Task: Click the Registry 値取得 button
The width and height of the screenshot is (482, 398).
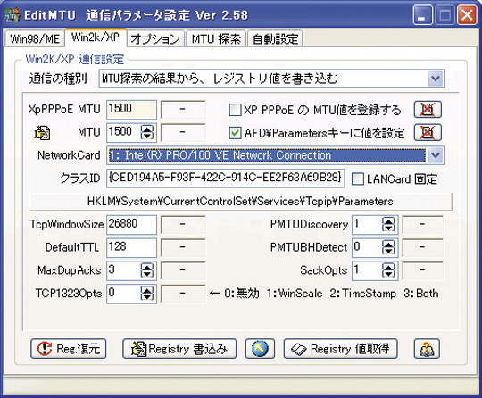Action: point(341,349)
